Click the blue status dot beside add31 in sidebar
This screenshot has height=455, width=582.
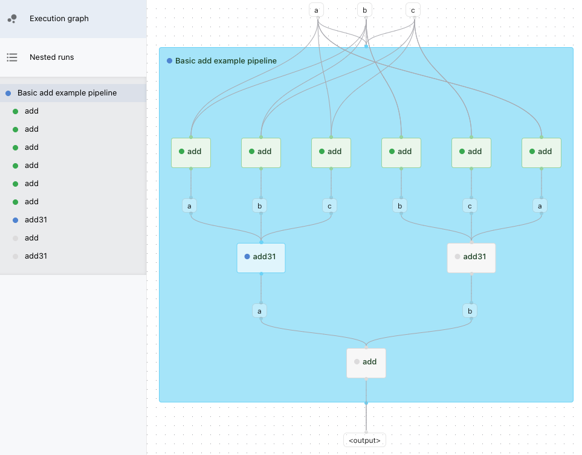pyautogui.click(x=15, y=219)
